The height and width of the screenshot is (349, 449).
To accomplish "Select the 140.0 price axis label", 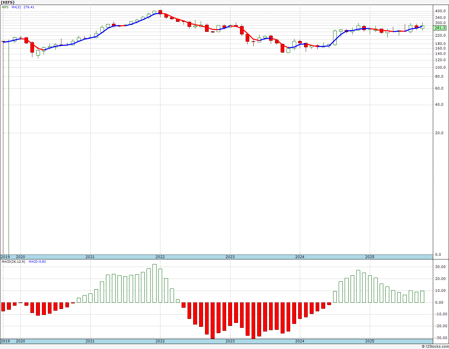I will (x=440, y=54).
